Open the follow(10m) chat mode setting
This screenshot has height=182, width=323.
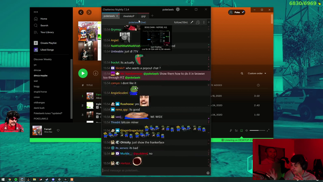(181, 22)
